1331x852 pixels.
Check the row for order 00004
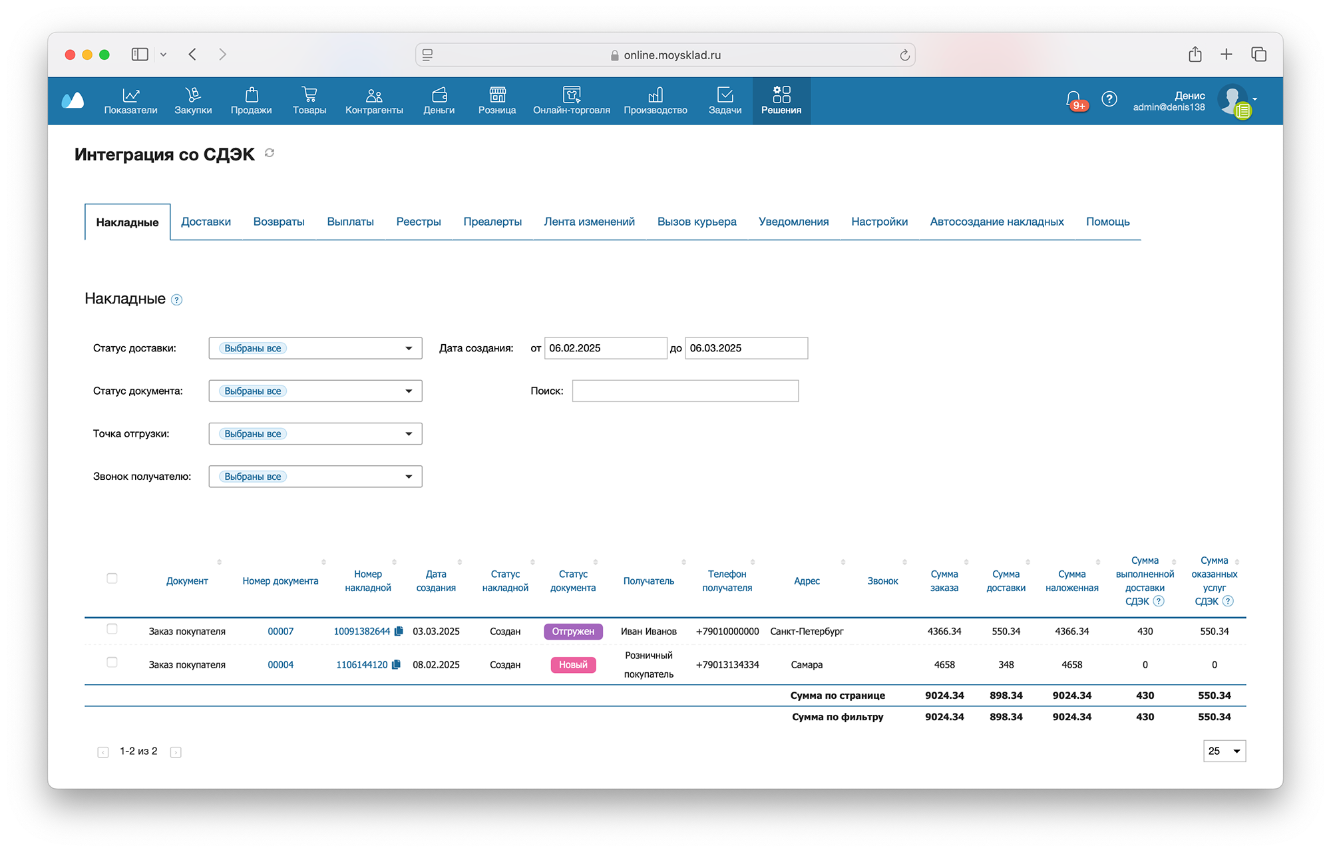coord(112,662)
